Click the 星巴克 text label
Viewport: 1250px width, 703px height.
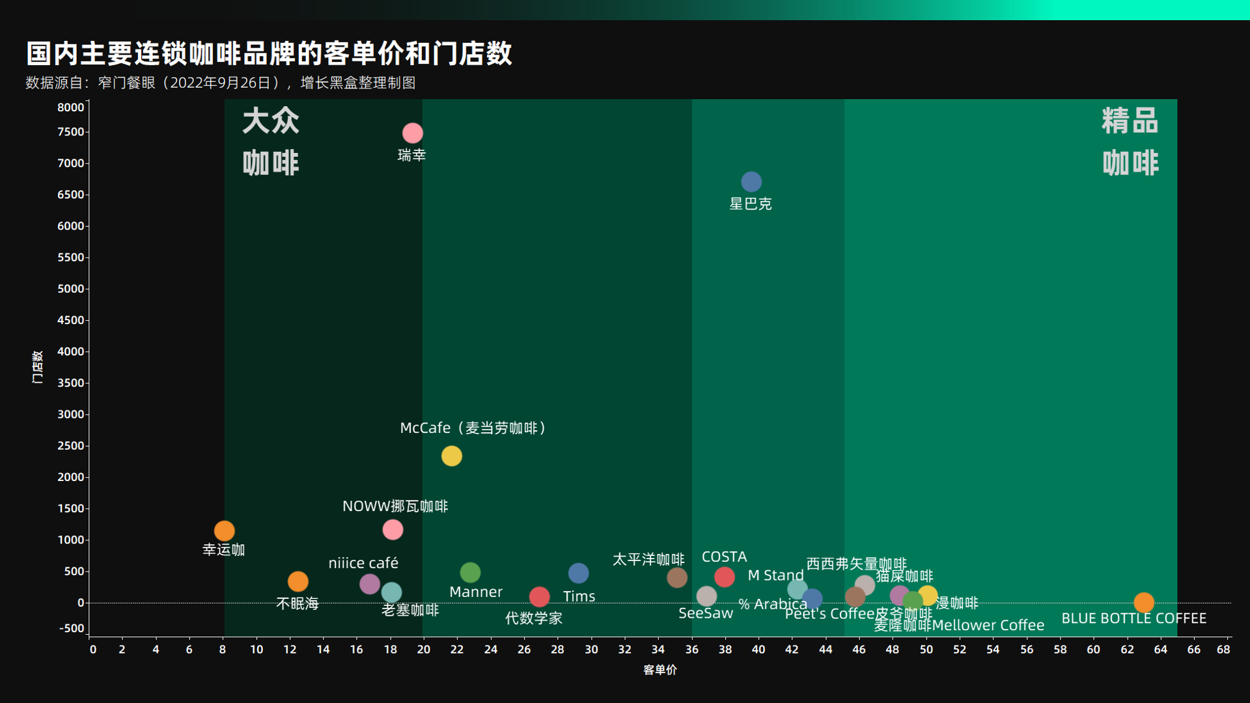pos(751,204)
